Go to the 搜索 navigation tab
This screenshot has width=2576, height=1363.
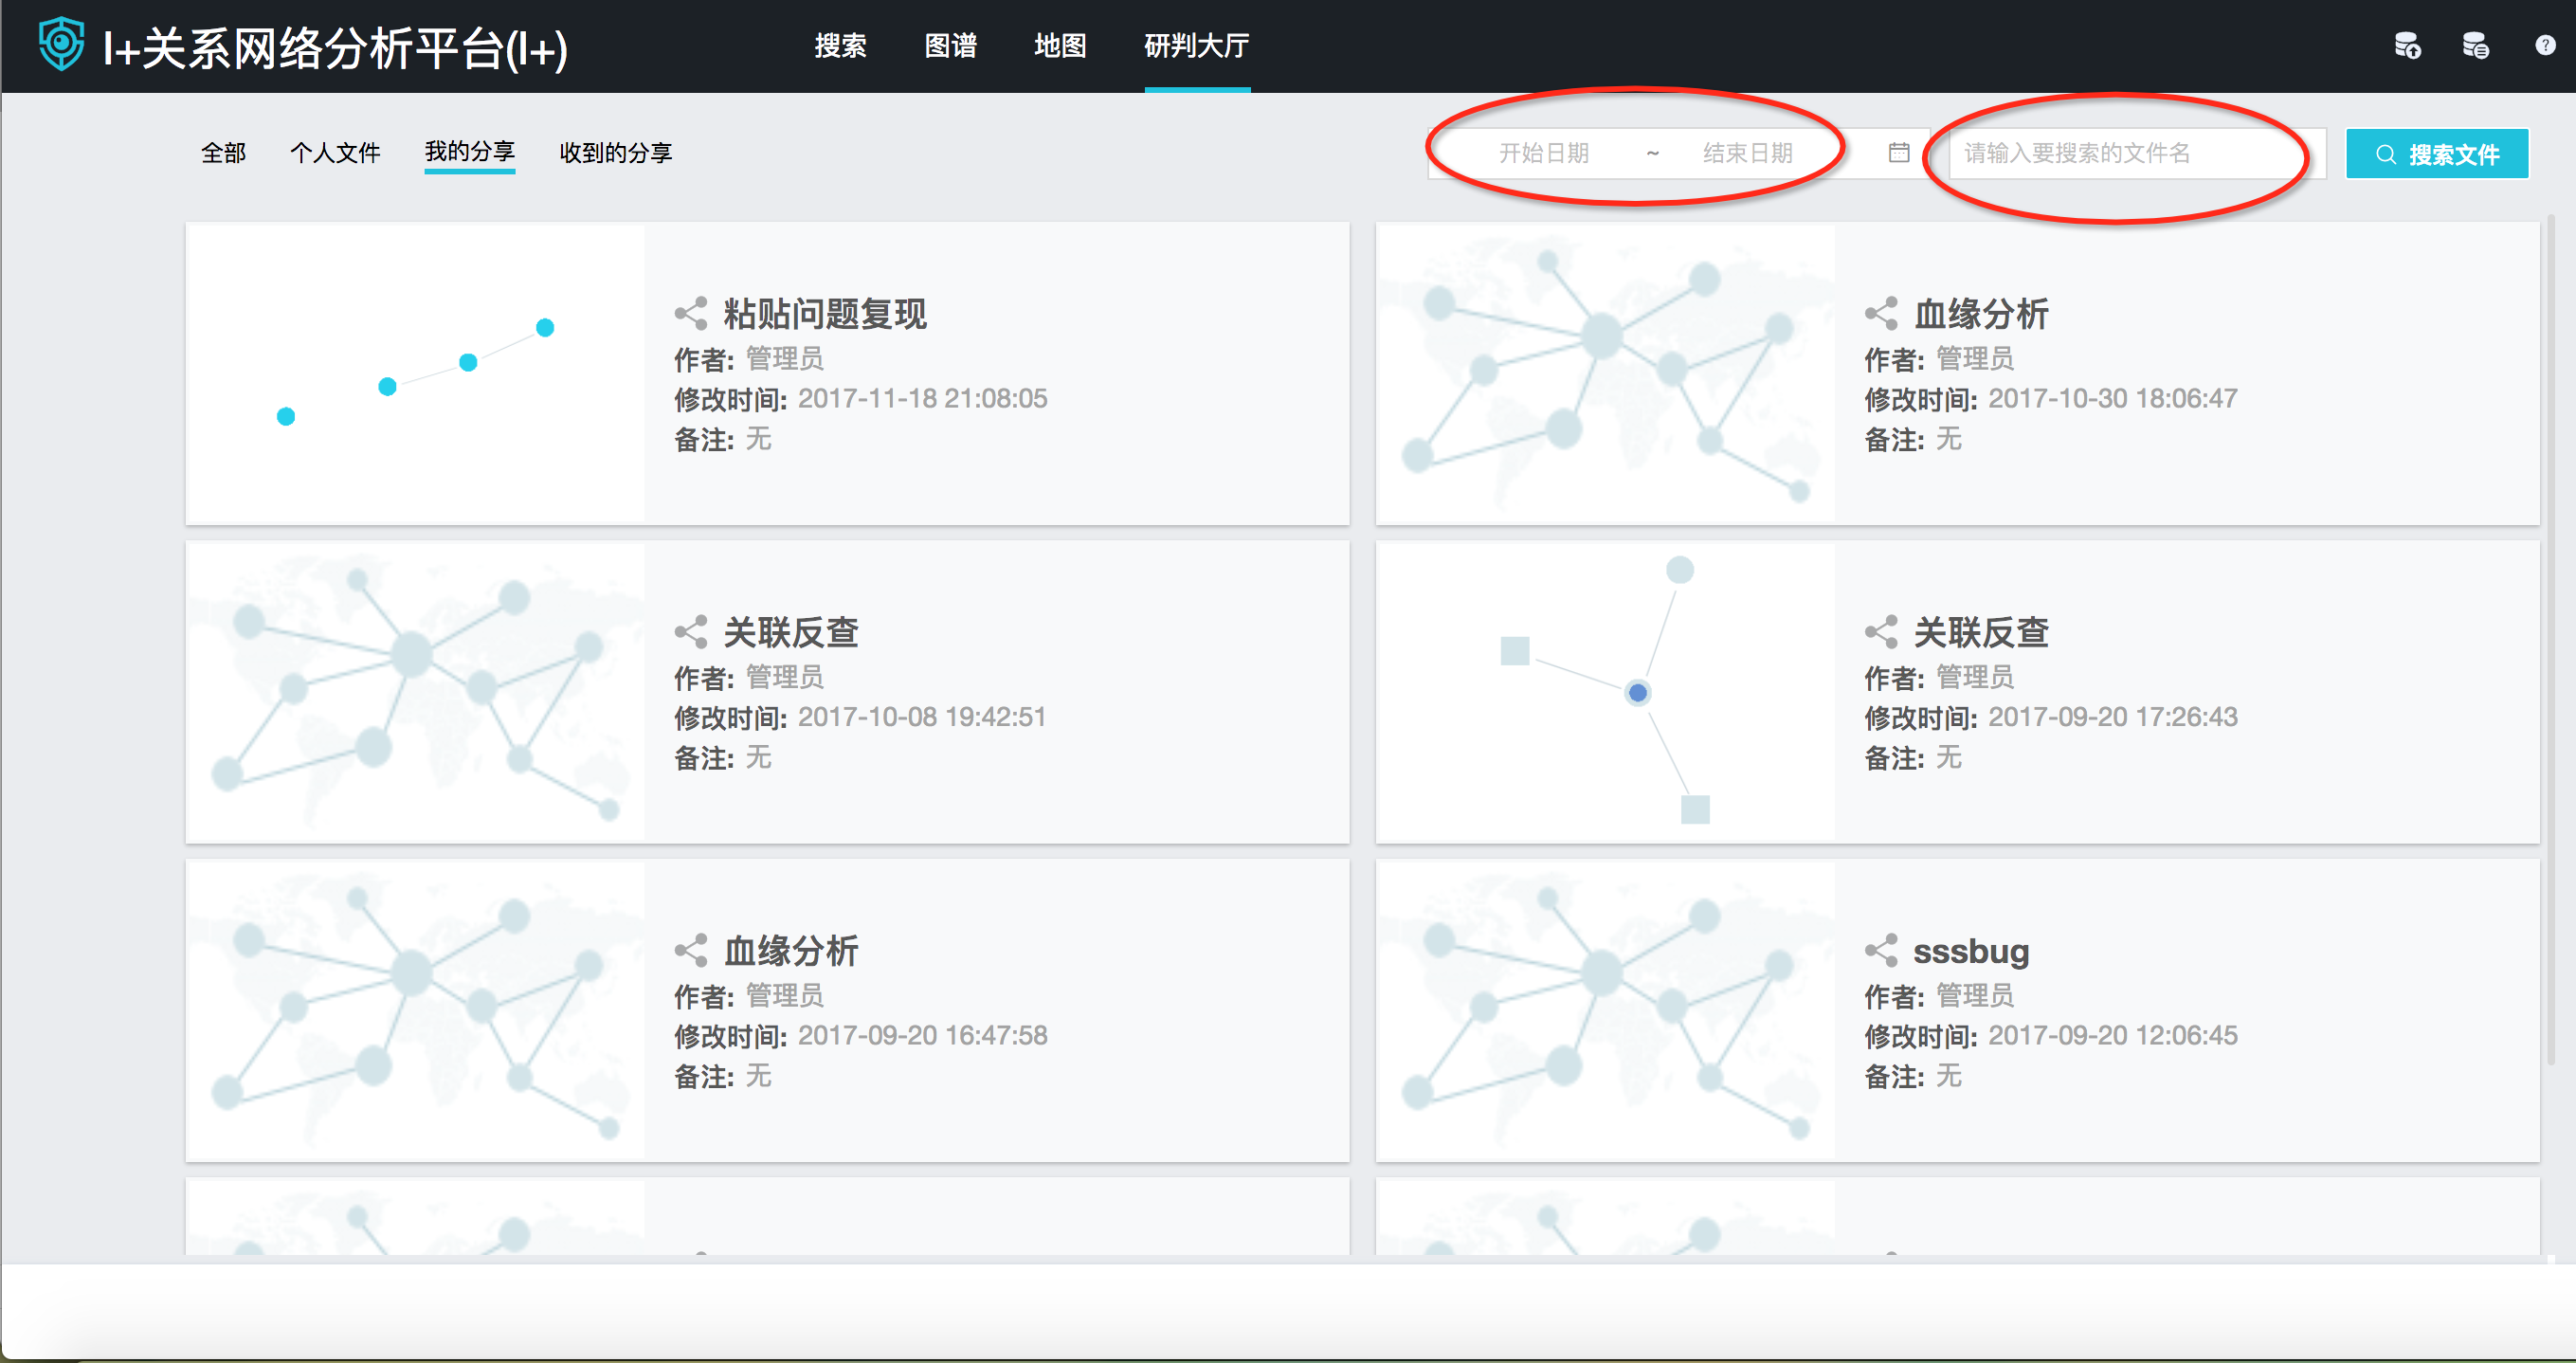point(840,46)
